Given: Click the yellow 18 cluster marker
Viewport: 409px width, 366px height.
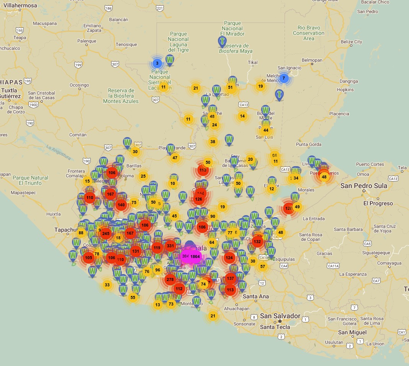Looking at the screenshot, I should 118,238.
